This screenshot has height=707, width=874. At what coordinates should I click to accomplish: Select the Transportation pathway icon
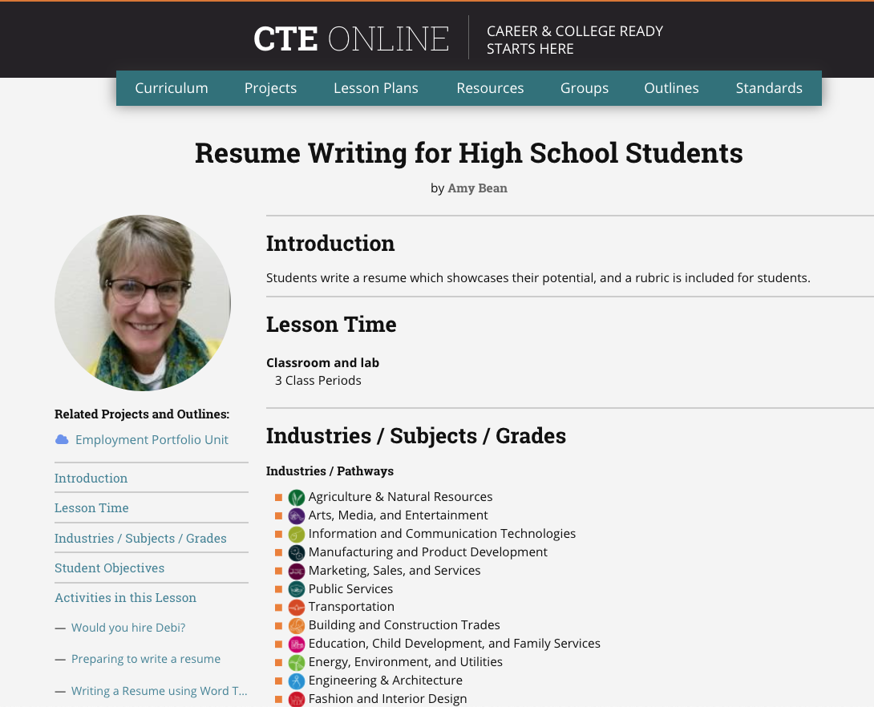coord(297,607)
